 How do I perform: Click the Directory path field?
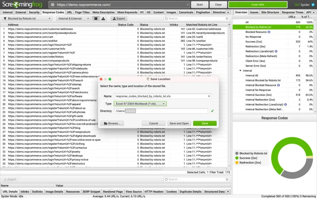click(161, 111)
